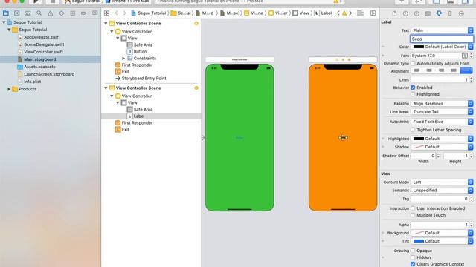The width and height of the screenshot is (476, 267).
Task: Jump to next issue arrow
Action: (x=350, y=13)
